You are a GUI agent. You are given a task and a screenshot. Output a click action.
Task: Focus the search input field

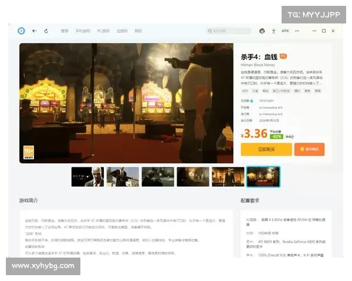coord(229,30)
